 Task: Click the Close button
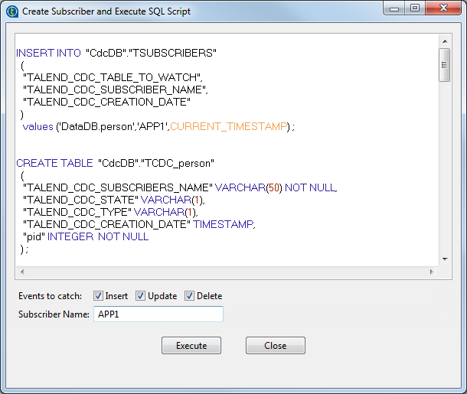[275, 346]
